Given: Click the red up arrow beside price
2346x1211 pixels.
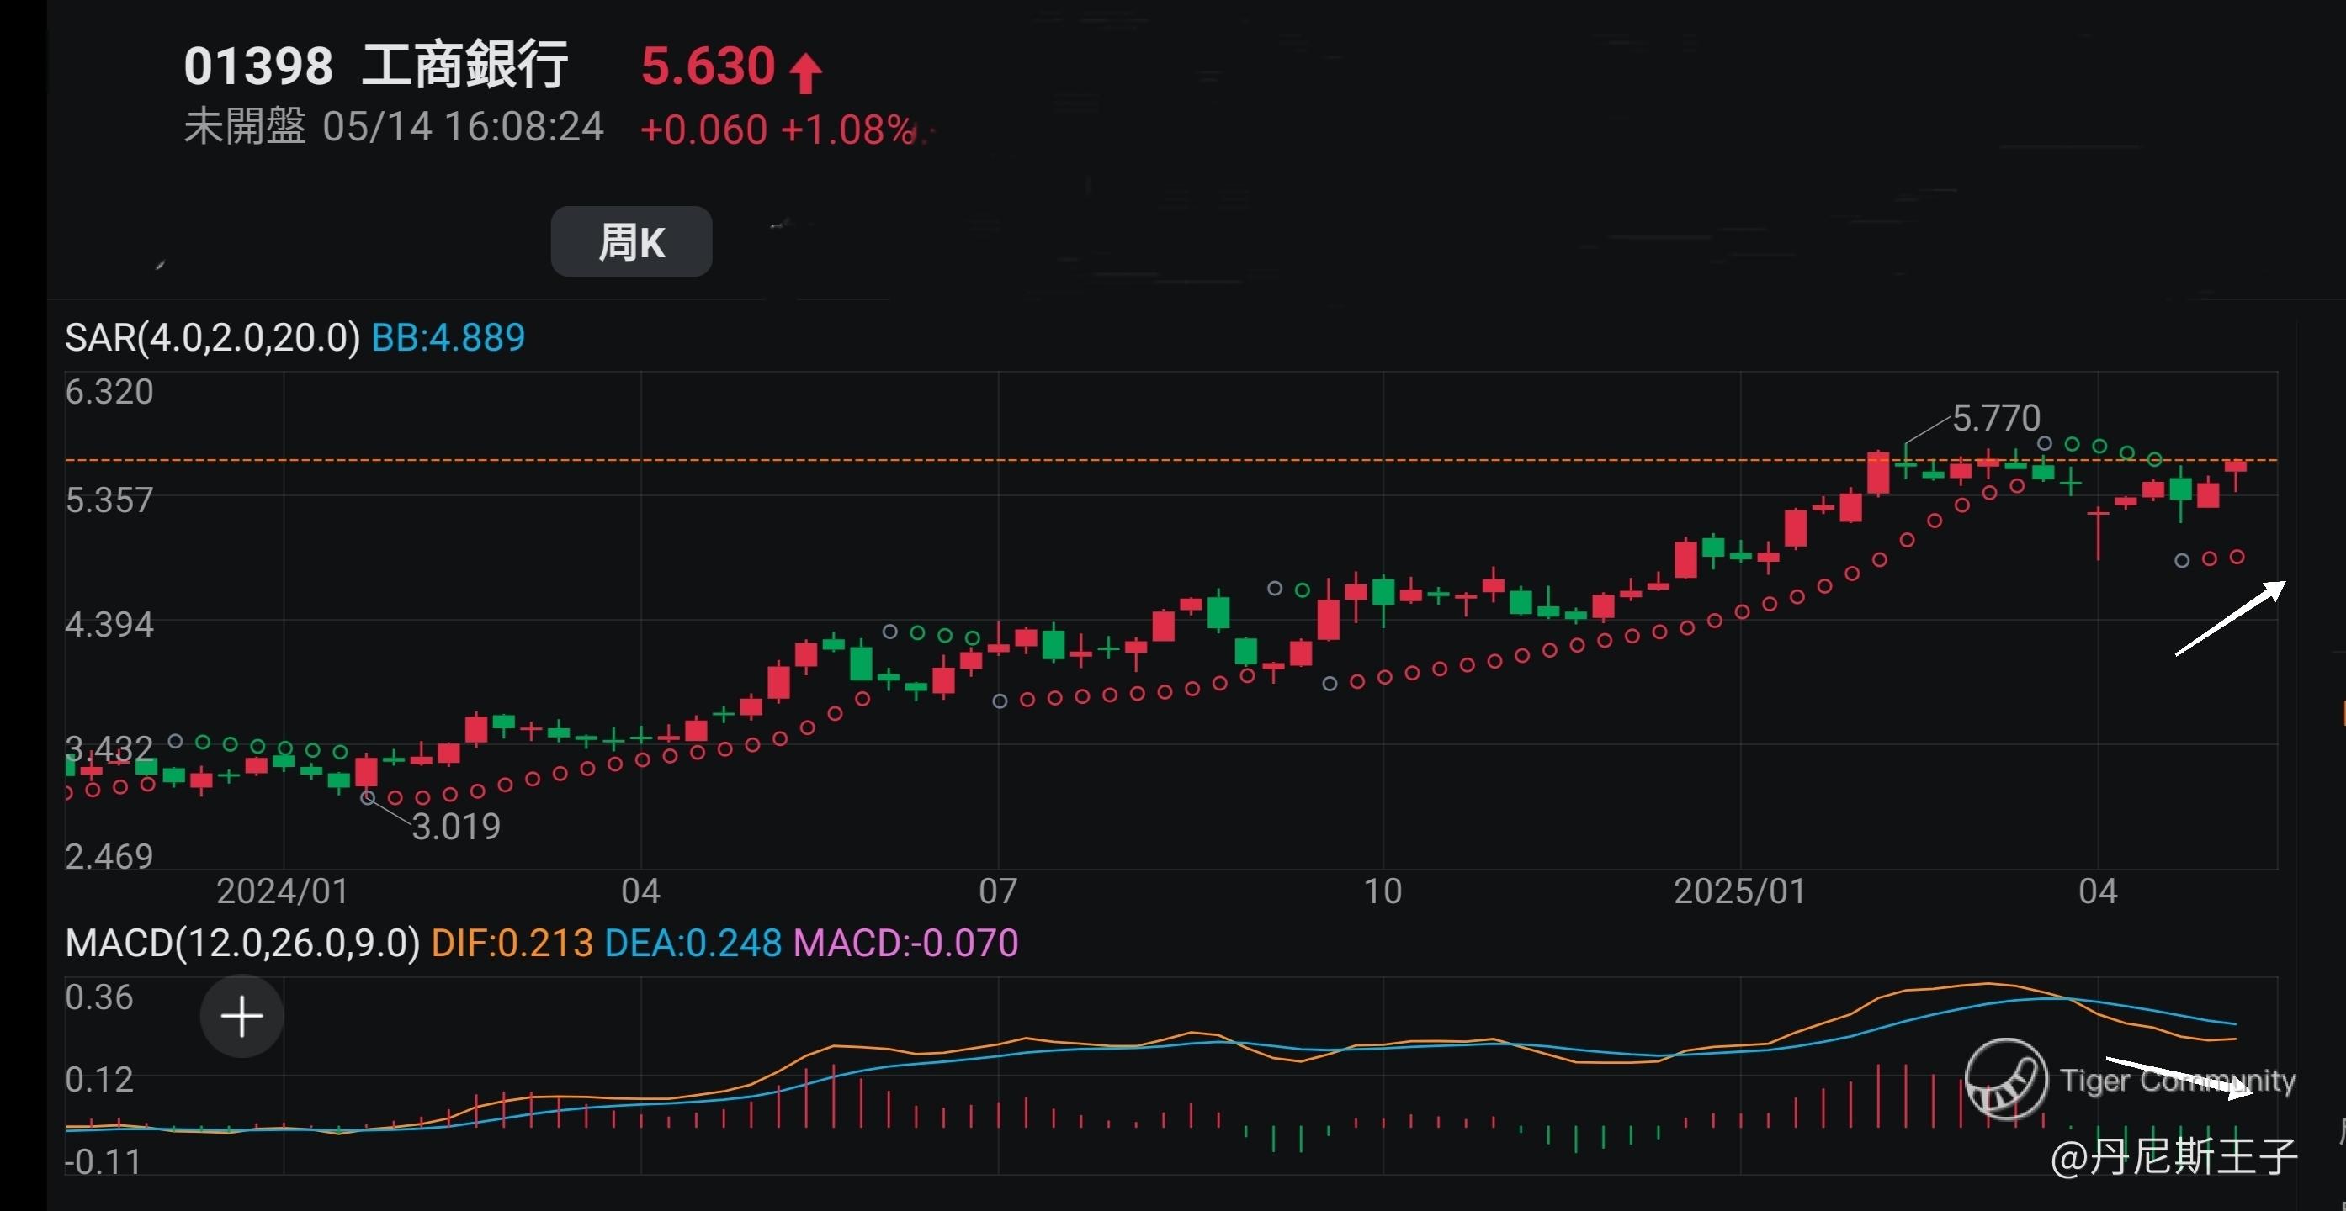Looking at the screenshot, I should click(x=806, y=73).
